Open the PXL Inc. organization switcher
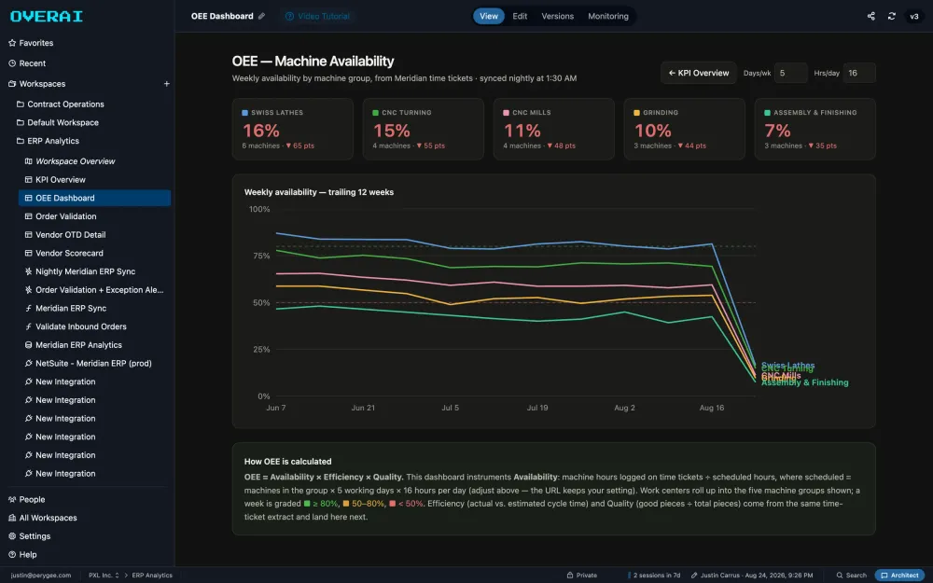 104,576
